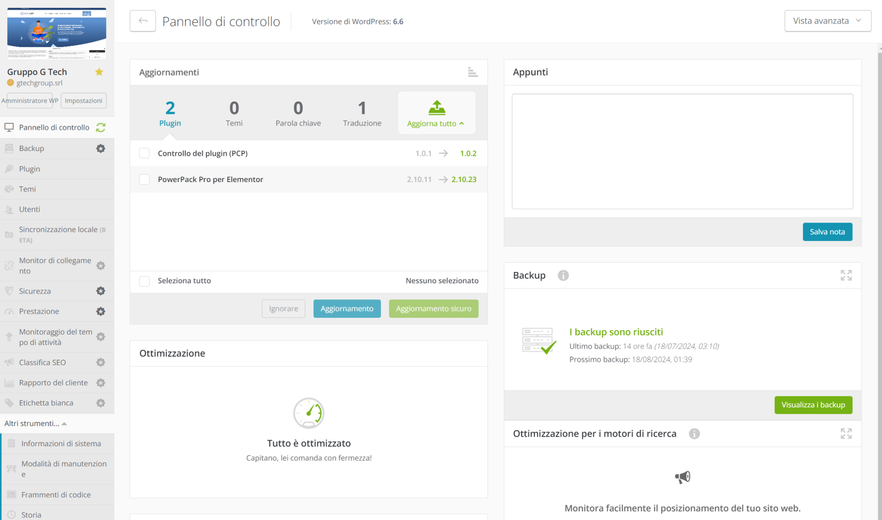The width and height of the screenshot is (882, 520).
Task: Click the Aggiornamento sicuro button
Action: pos(433,309)
